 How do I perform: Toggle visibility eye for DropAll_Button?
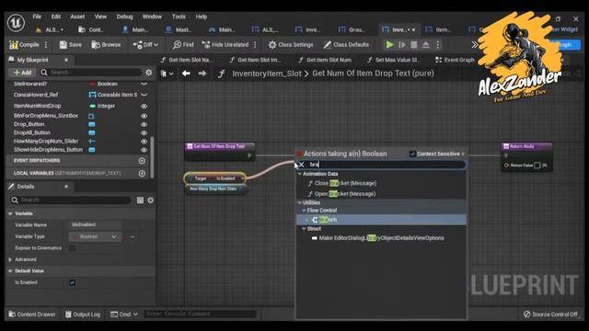[x=144, y=132]
